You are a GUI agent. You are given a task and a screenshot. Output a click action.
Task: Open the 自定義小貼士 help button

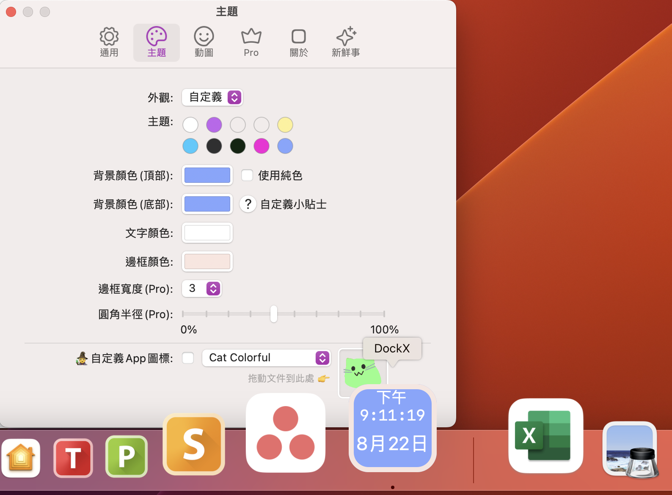click(248, 204)
